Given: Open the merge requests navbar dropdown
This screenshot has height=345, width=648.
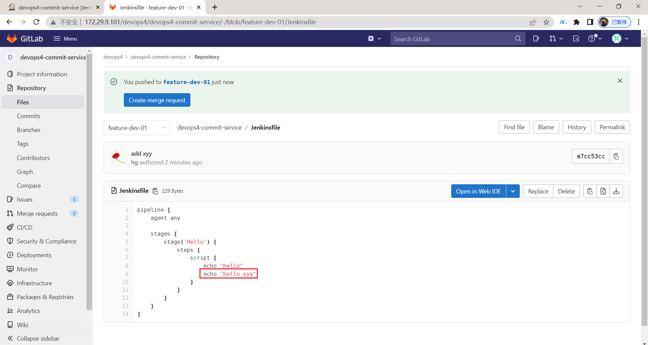Looking at the screenshot, I should [x=556, y=38].
